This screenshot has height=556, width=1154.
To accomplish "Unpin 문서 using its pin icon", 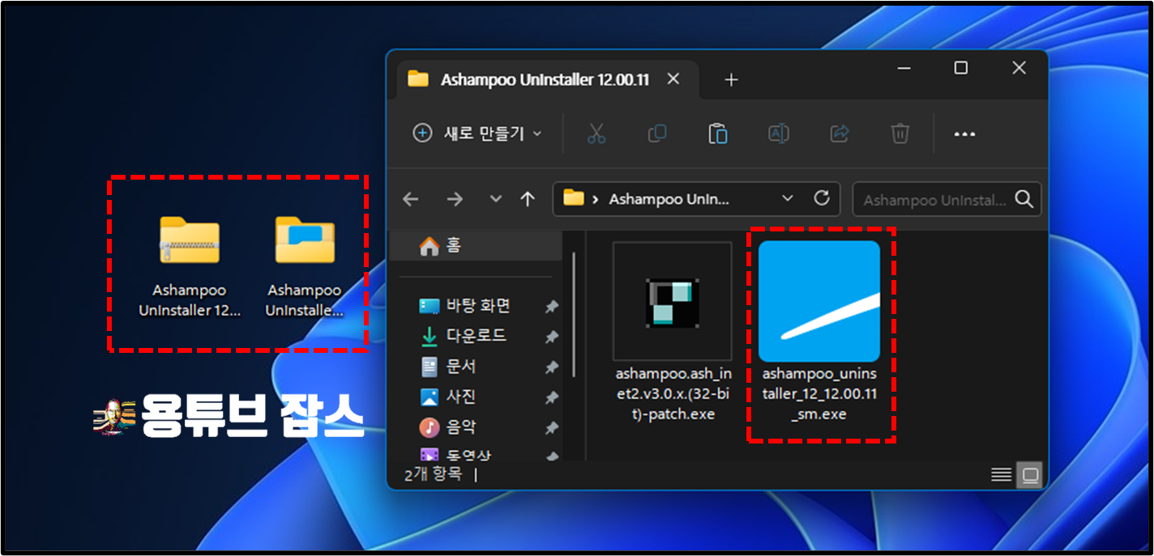I will (x=551, y=367).
